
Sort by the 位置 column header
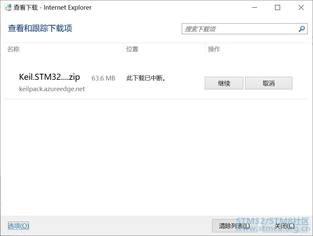click(x=132, y=49)
